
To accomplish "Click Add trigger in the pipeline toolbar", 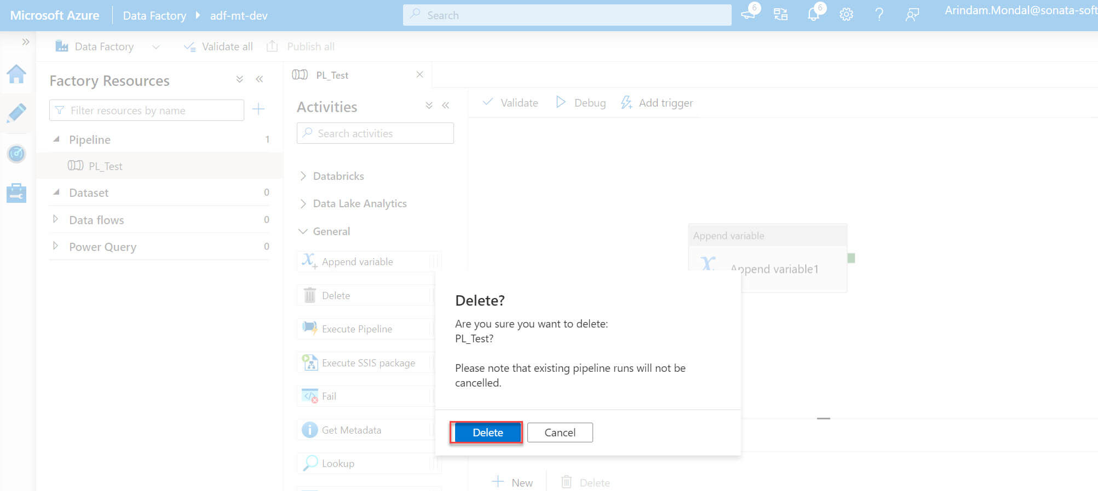I will pos(657,103).
